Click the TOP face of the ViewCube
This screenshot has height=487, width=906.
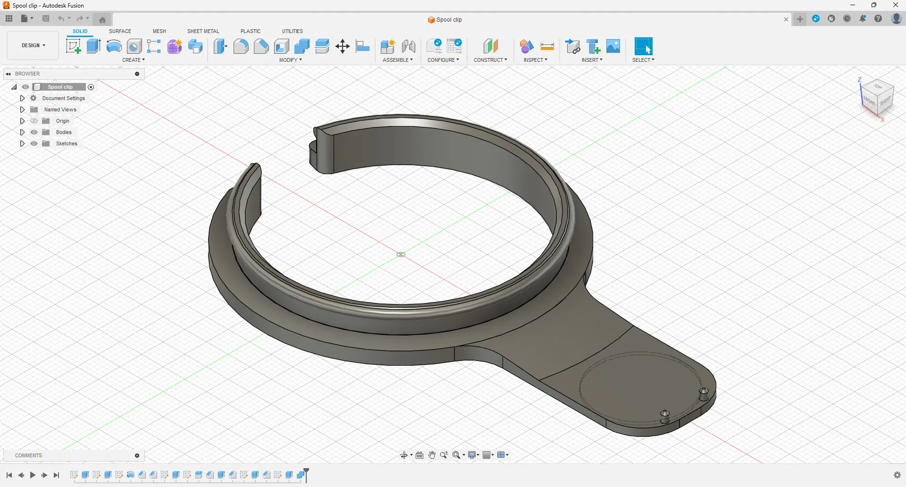click(x=878, y=87)
